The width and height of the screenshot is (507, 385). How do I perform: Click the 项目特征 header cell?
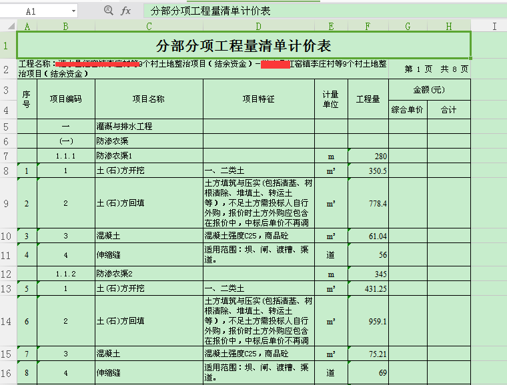[259, 99]
